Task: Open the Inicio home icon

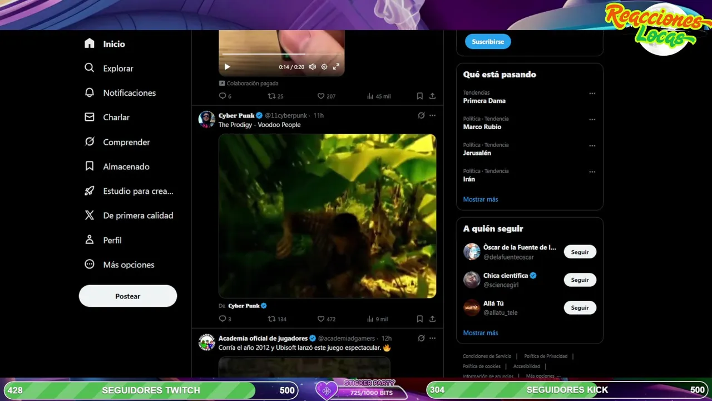Action: pos(89,43)
